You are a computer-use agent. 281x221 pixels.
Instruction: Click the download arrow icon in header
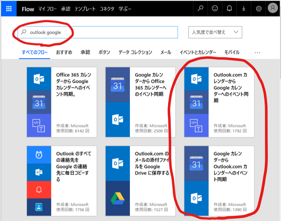(244, 8)
